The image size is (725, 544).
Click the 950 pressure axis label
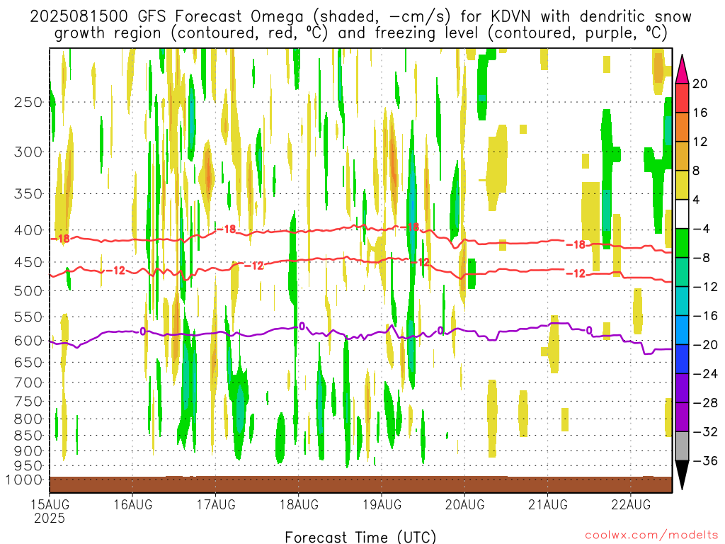point(28,466)
